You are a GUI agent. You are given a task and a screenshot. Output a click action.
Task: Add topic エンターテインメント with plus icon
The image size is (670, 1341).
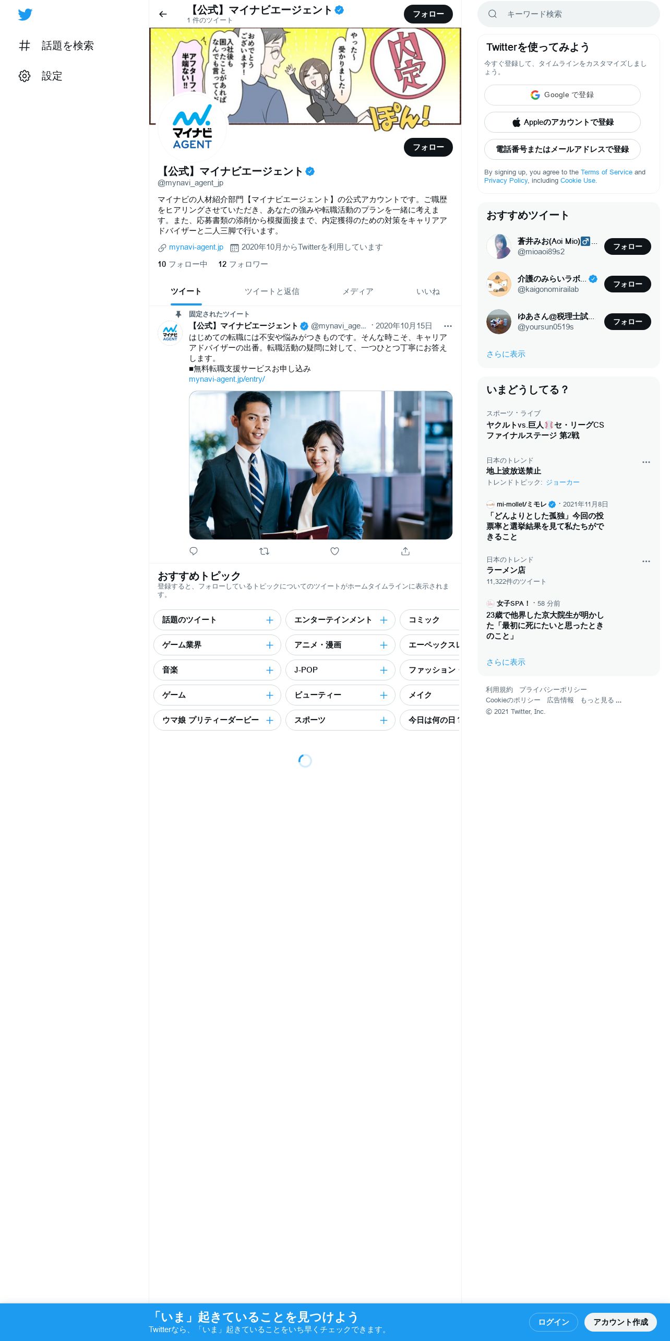(384, 620)
